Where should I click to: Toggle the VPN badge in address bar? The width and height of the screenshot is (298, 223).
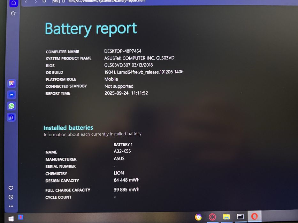(56, 1)
